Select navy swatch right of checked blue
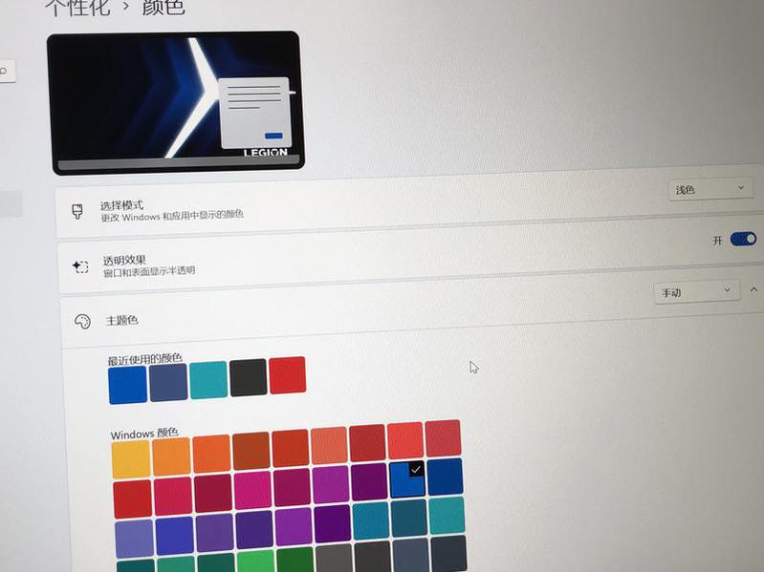This screenshot has width=764, height=572. point(445,477)
